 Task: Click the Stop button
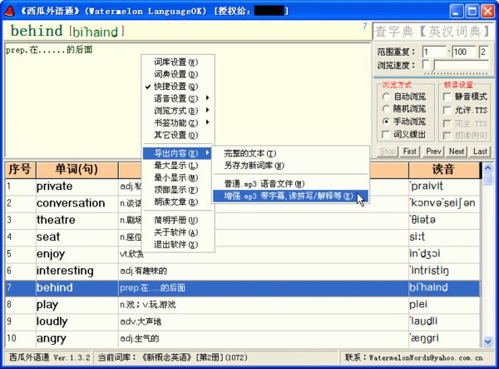[388, 152]
